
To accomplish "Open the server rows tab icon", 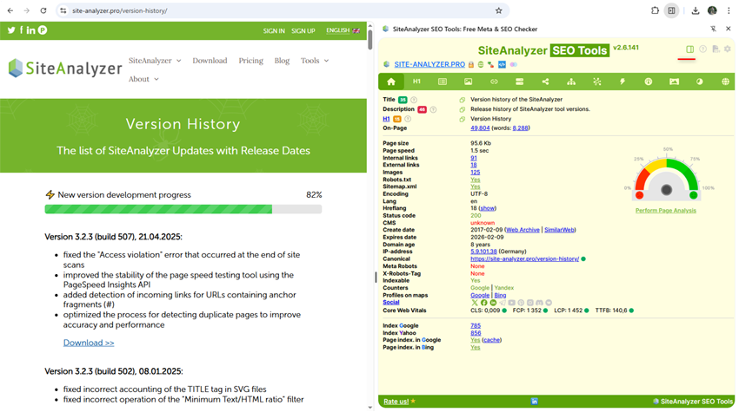I will 519,82.
